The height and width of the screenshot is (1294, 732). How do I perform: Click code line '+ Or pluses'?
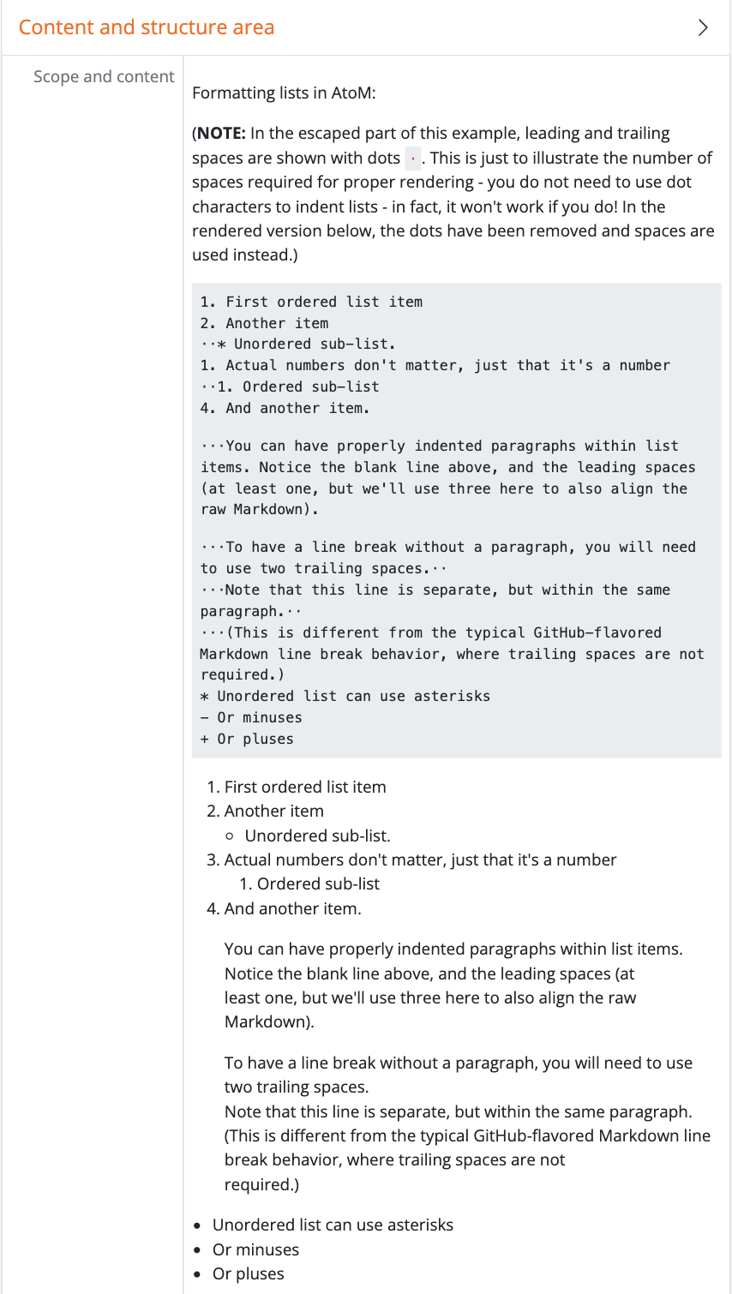click(x=247, y=739)
